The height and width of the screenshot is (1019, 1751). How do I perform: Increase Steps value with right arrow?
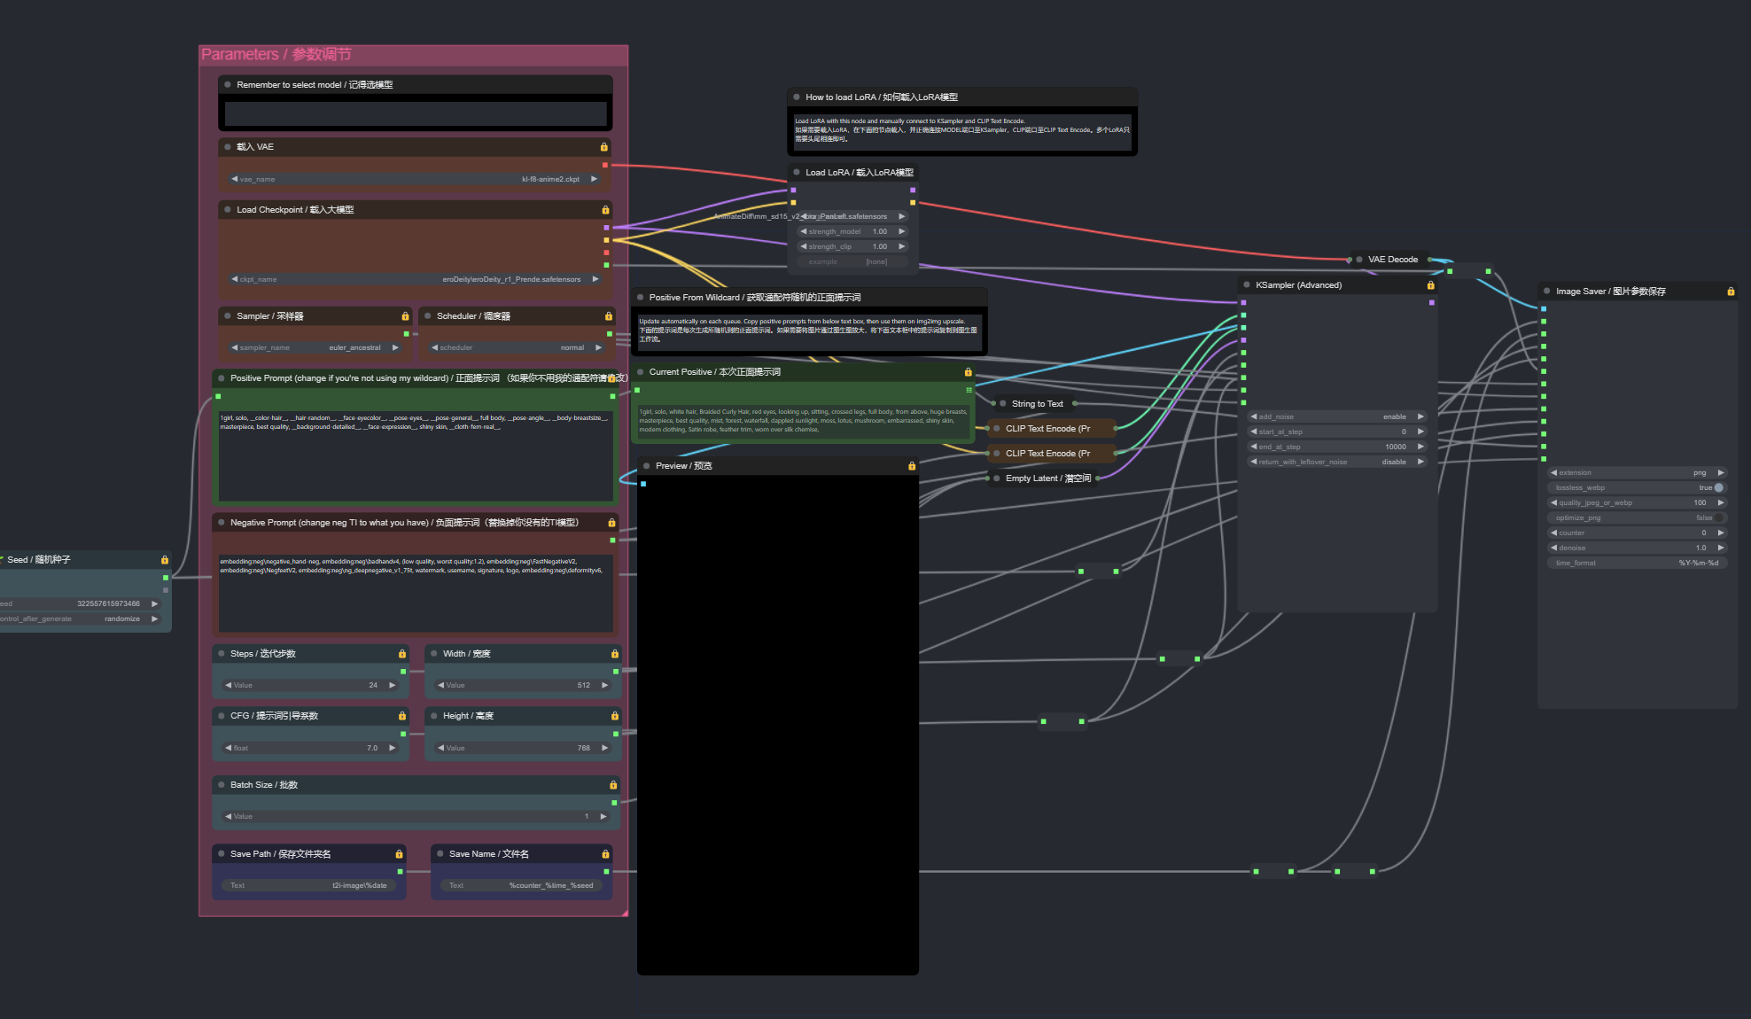[x=393, y=685]
